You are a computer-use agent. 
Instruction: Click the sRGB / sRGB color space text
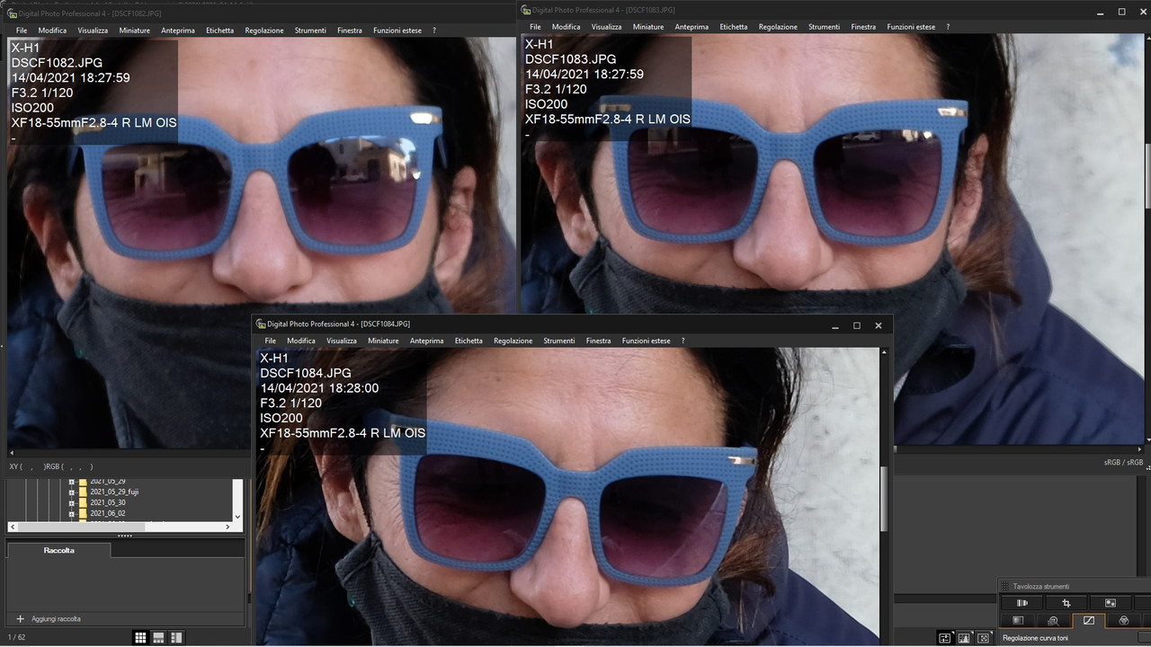click(1123, 462)
